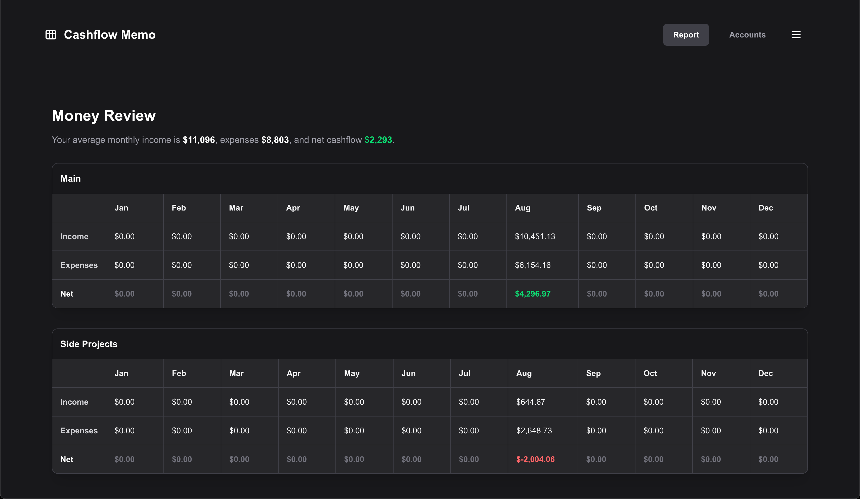The height and width of the screenshot is (499, 860).
Task: Select Main August expenses $6,154.16 cell
Action: click(532, 265)
